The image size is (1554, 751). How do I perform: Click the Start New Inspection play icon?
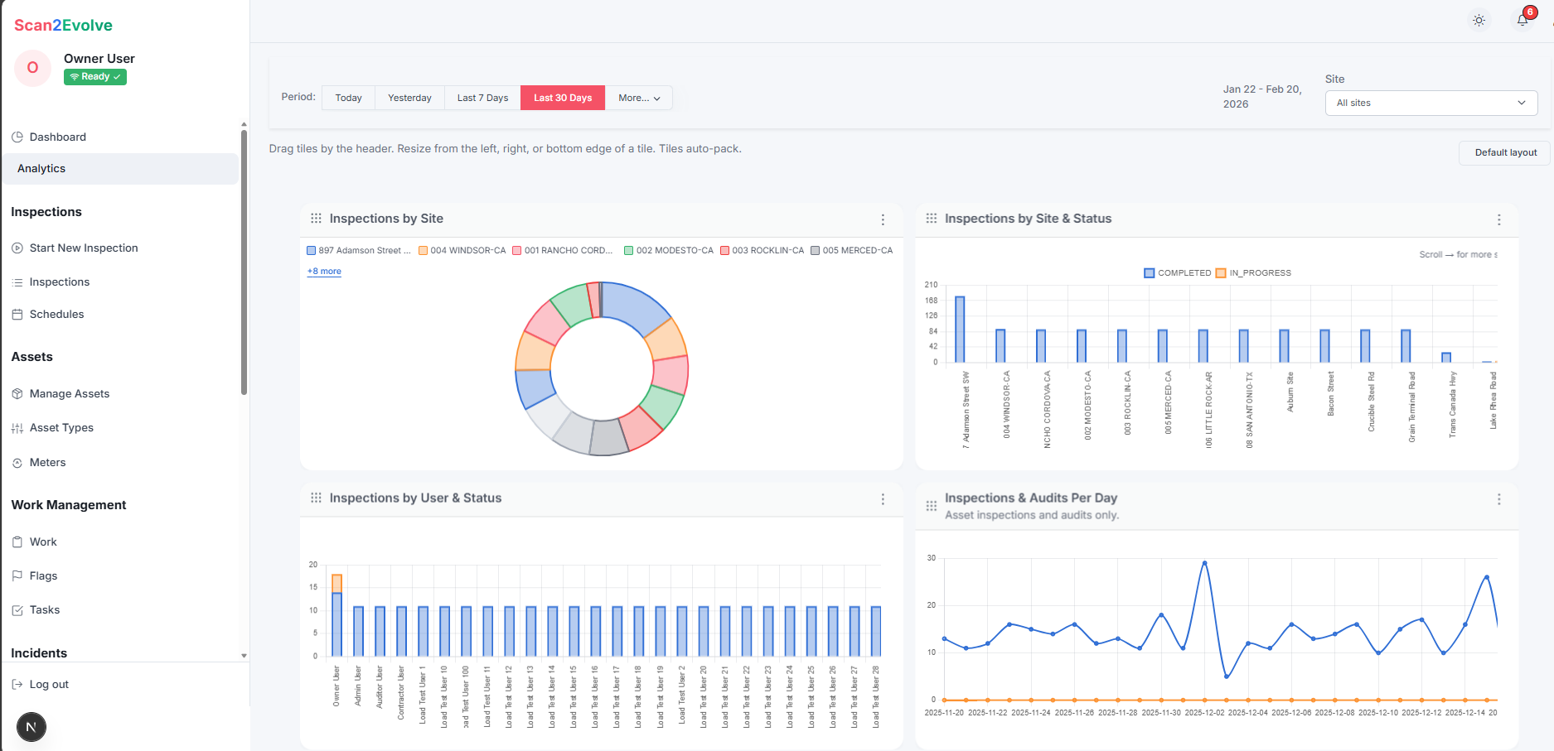18,248
